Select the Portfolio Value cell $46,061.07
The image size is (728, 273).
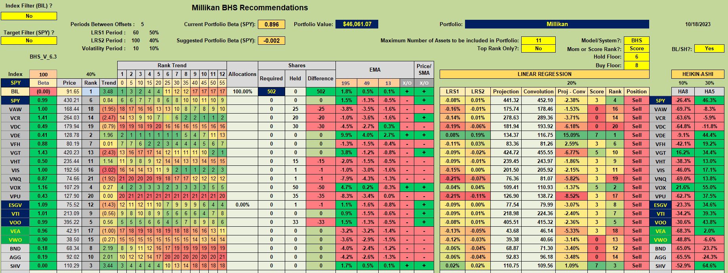(x=357, y=24)
